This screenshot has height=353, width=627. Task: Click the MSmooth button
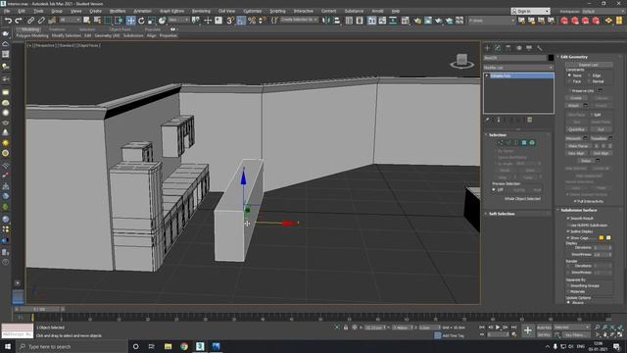click(x=573, y=138)
